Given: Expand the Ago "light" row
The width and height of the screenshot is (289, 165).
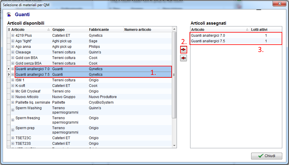Looking at the screenshot, I should point(13,41).
